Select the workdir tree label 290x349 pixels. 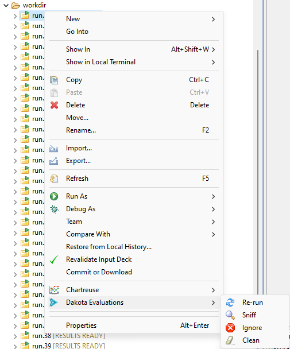point(34,5)
